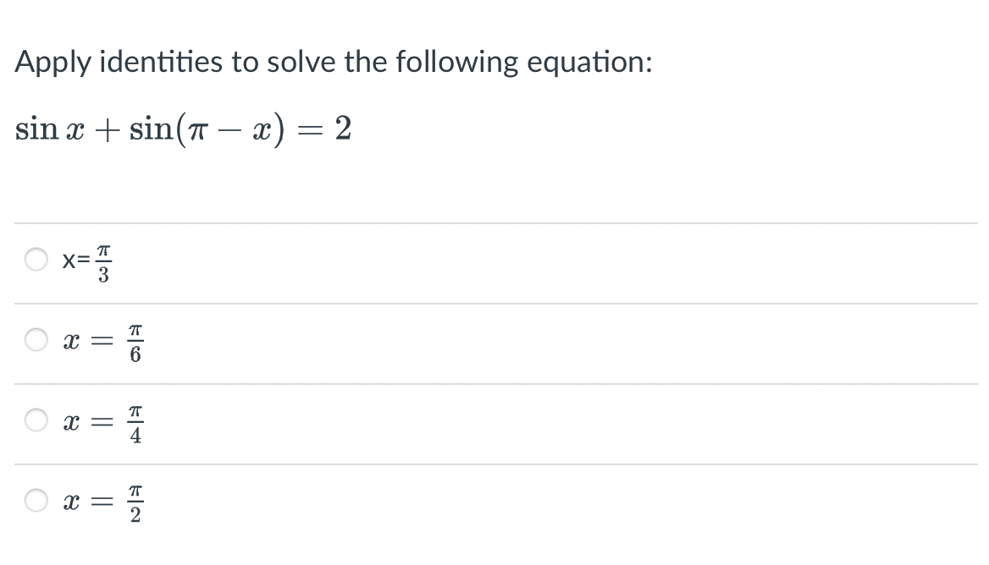Select the radio button for x=π/3
The height and width of the screenshot is (565, 989).
pos(36,259)
